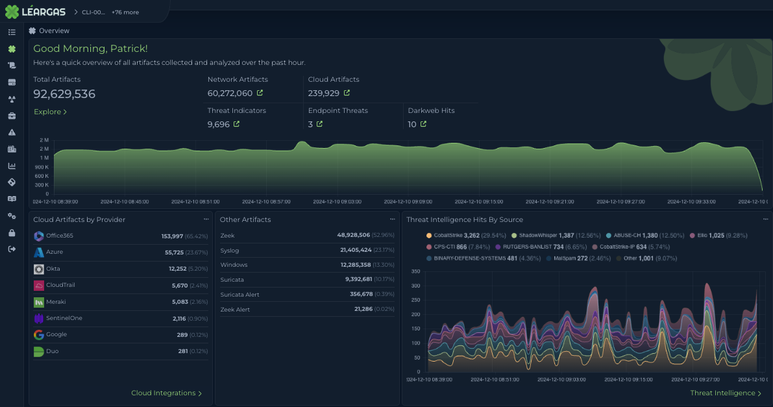Open Threat Intelligence Hits panel options menu
This screenshot has width=773, height=407.
click(x=765, y=219)
